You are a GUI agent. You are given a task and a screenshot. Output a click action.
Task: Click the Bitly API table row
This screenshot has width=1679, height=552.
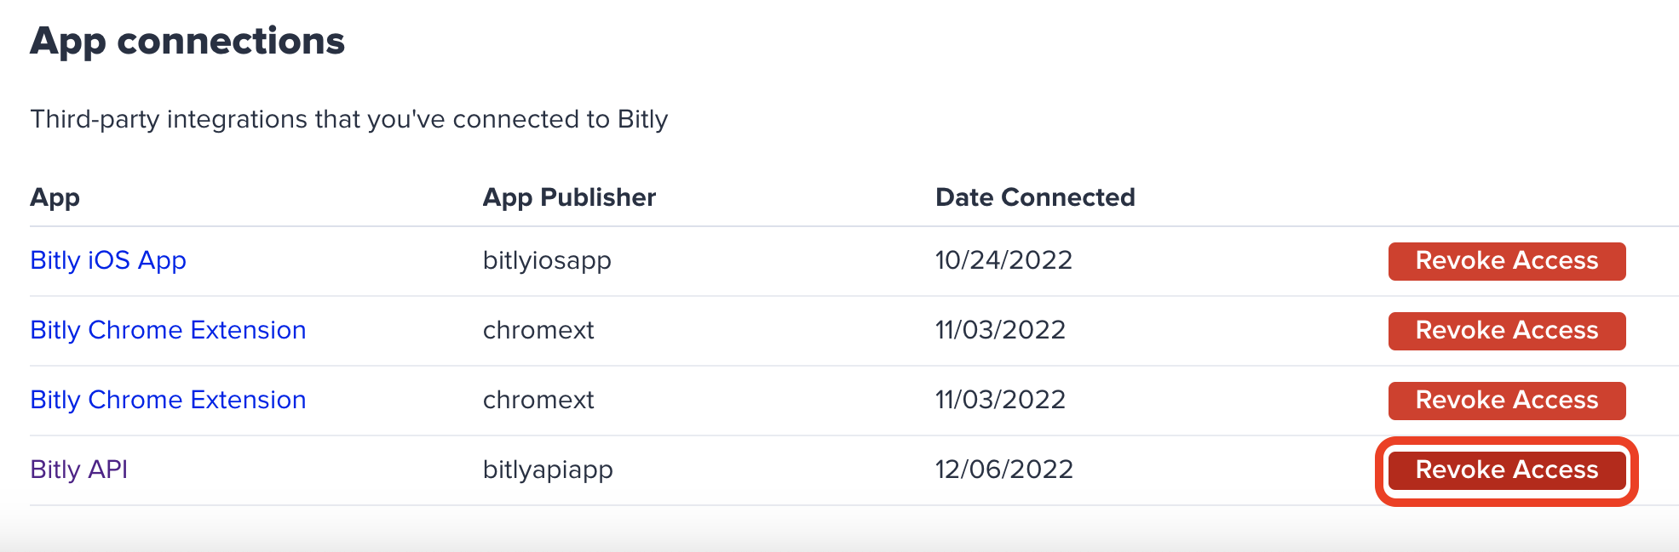[x=767, y=469]
